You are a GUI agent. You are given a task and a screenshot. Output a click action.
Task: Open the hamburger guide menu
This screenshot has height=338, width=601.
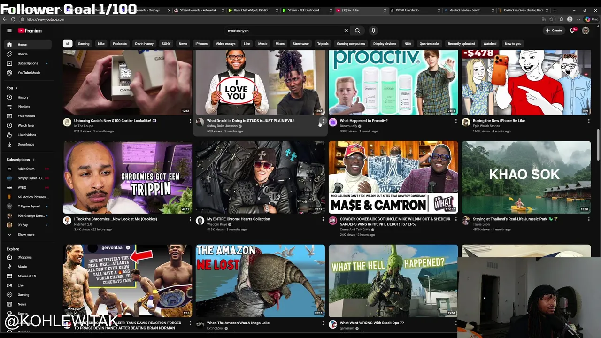(9, 31)
